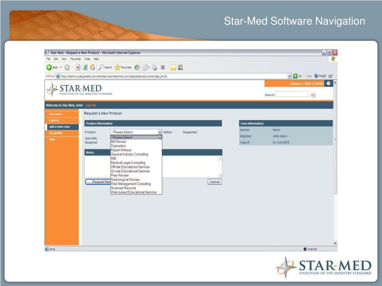382x286 pixels.
Task: Click the Print icon in toolbar
Action: click(x=155, y=67)
